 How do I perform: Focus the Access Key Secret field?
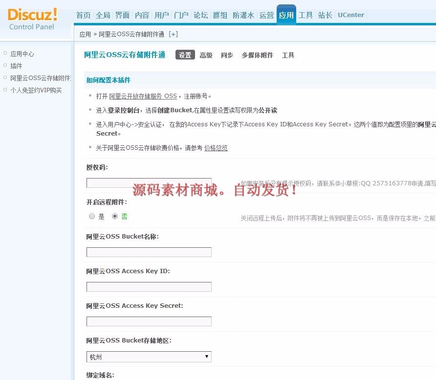pyautogui.click(x=149, y=321)
